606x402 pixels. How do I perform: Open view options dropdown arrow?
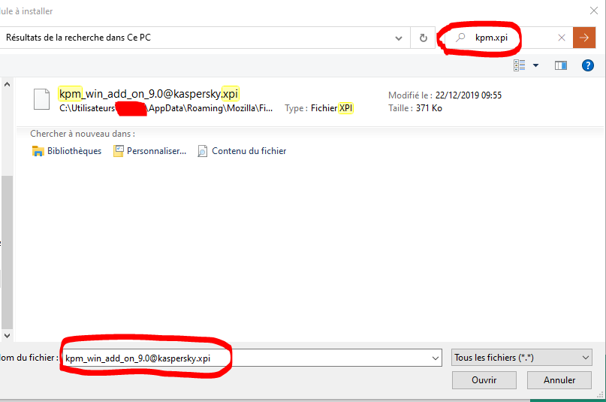[535, 65]
